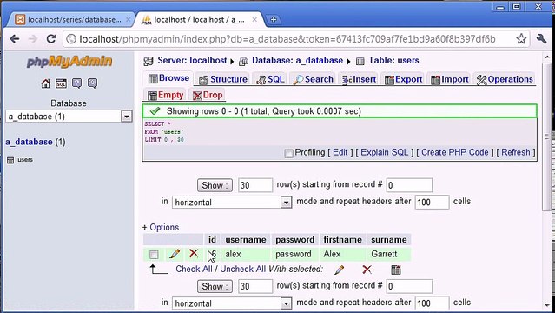Sort by the surname column header
The height and width of the screenshot is (313, 555).
[388, 240]
